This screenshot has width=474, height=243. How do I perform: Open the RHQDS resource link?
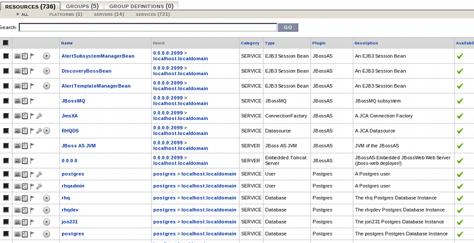70,131
